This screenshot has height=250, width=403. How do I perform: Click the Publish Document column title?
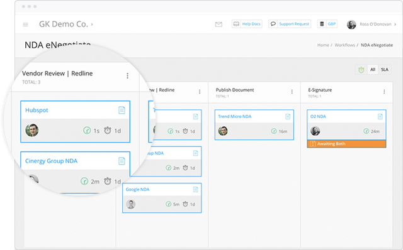235,90
